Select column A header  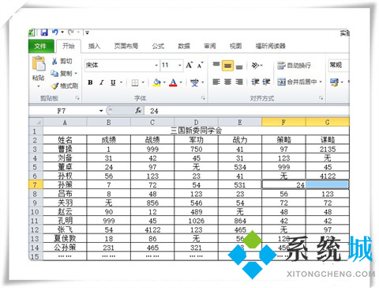[65, 122]
